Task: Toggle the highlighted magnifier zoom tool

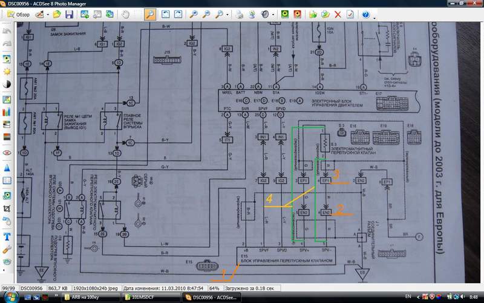Action: pos(150,15)
